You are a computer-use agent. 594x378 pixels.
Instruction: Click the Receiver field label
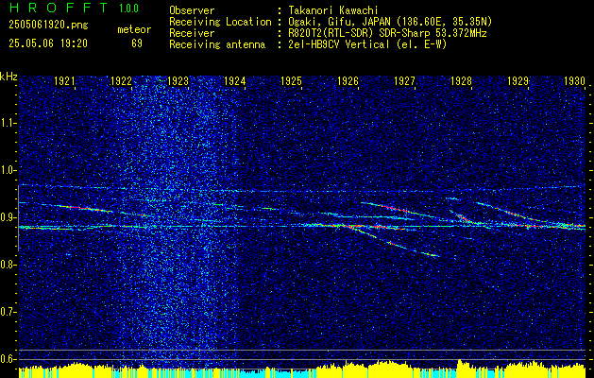(192, 33)
